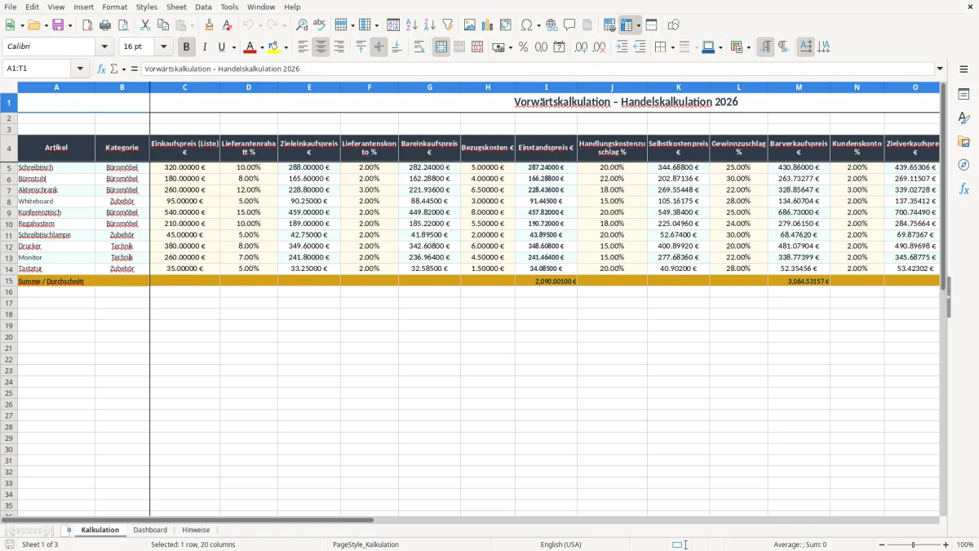Open Find & Replace
The width and height of the screenshot is (979, 551).
point(302,25)
